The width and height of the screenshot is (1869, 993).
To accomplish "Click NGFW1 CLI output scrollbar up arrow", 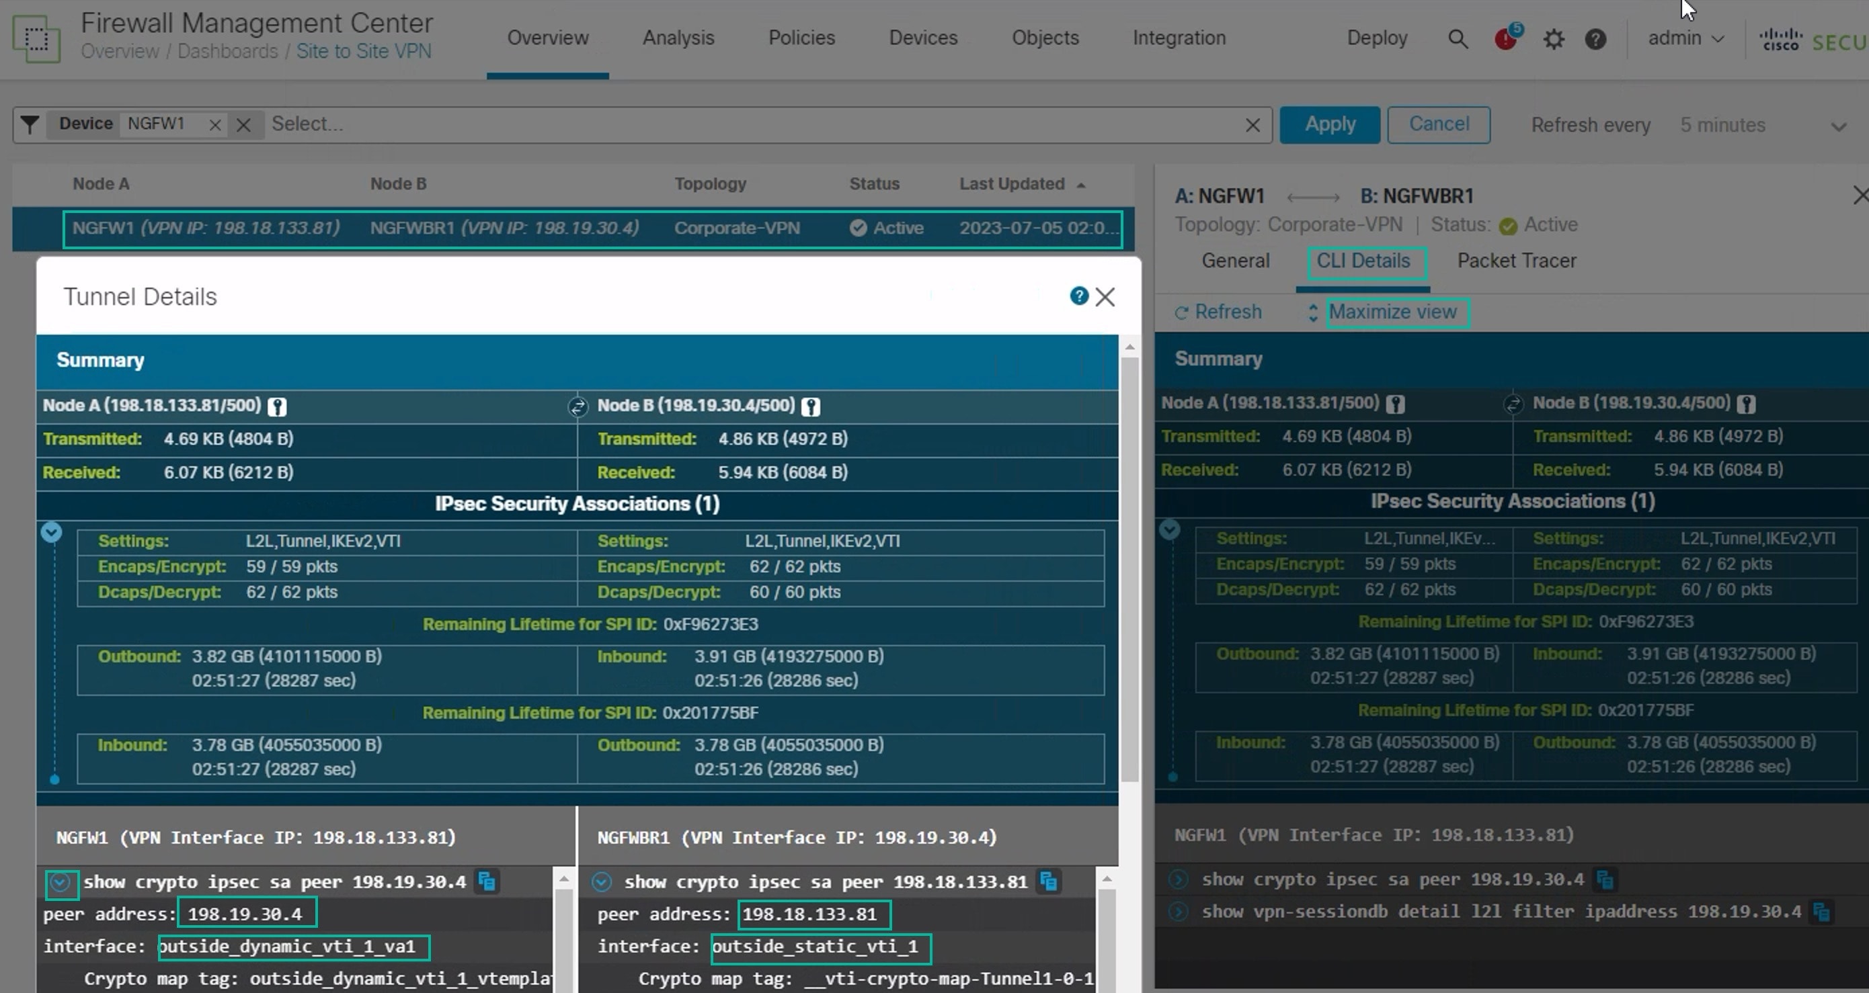I will pyautogui.click(x=565, y=879).
